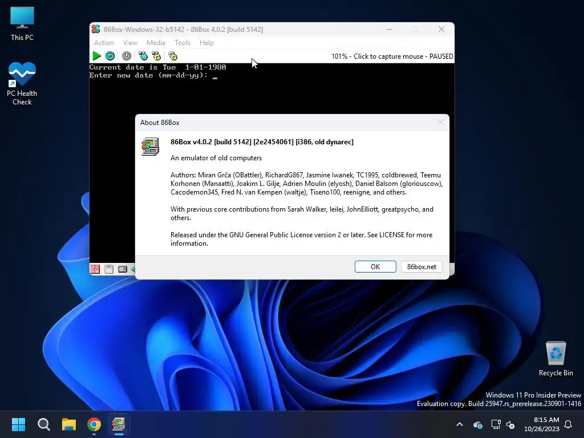Click the gray ACPI shutdown power icon
This screenshot has height=438, width=584.
coord(127,56)
